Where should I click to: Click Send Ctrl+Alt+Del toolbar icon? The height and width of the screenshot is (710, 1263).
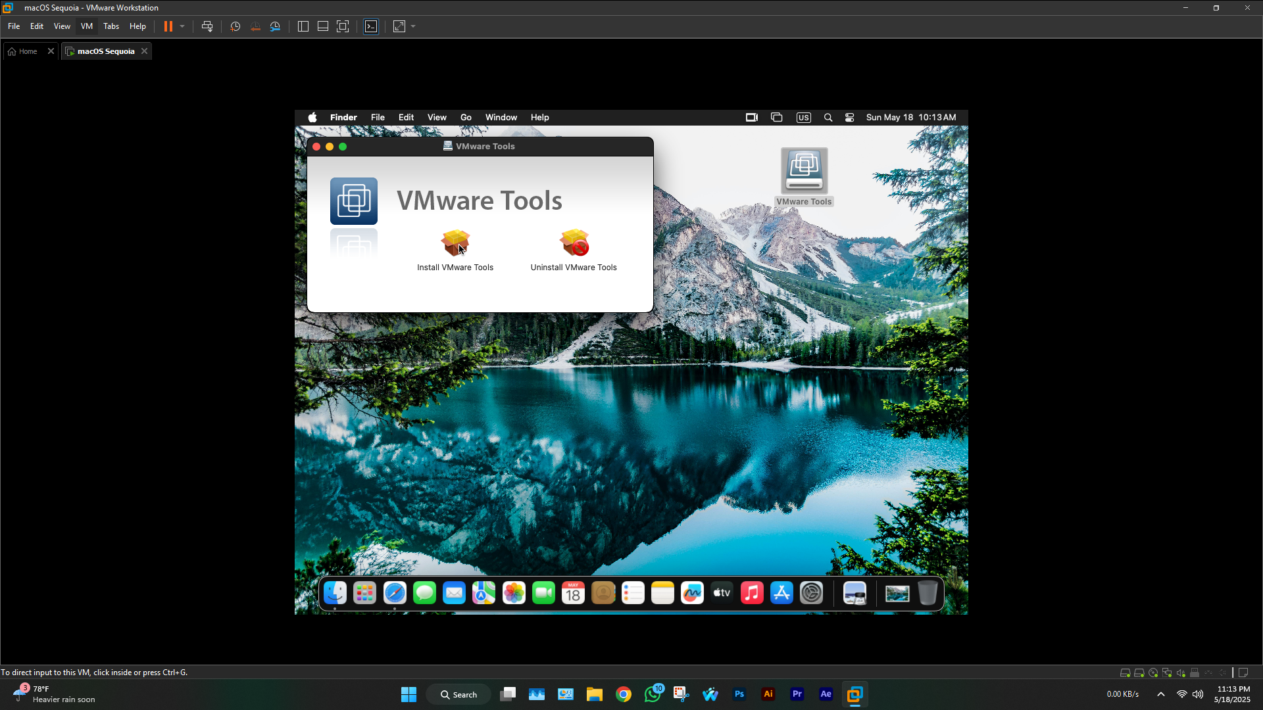[207, 26]
